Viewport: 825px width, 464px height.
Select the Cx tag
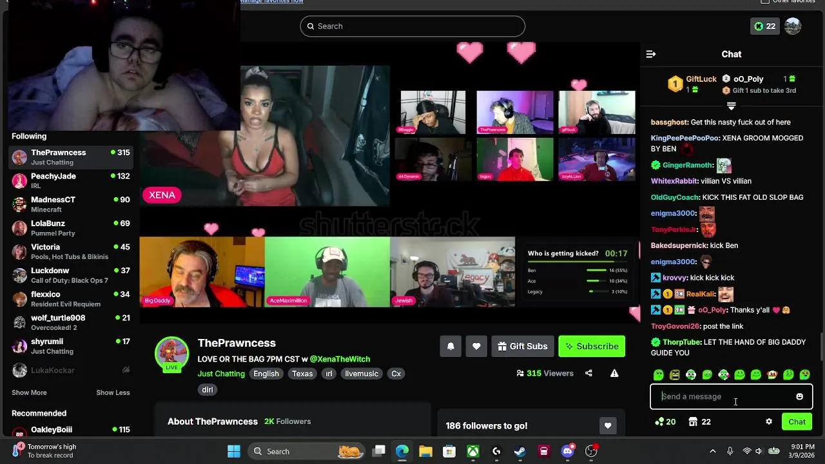[396, 374]
